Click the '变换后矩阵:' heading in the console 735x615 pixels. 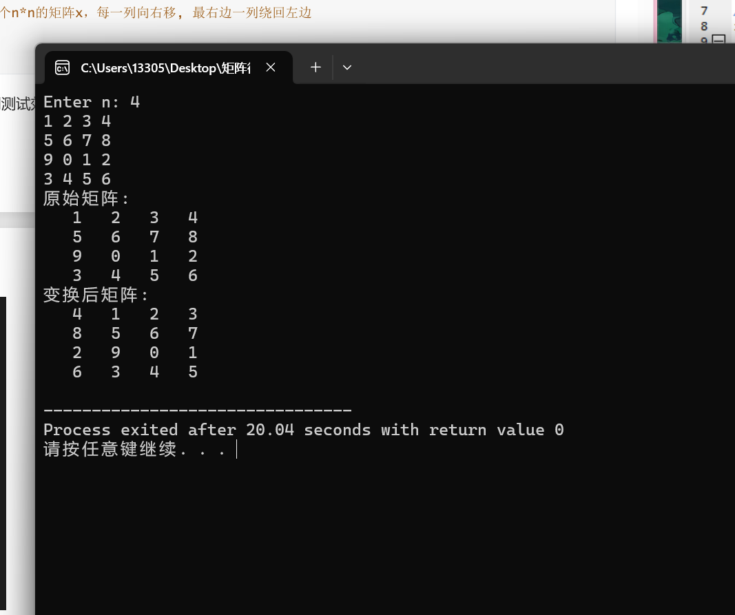click(x=96, y=295)
